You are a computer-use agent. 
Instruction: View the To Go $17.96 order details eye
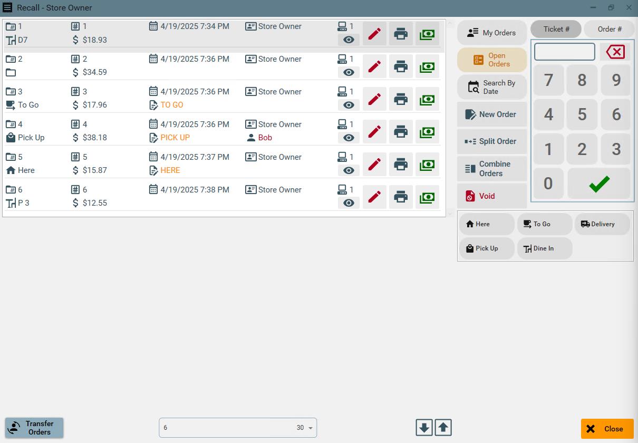point(349,105)
